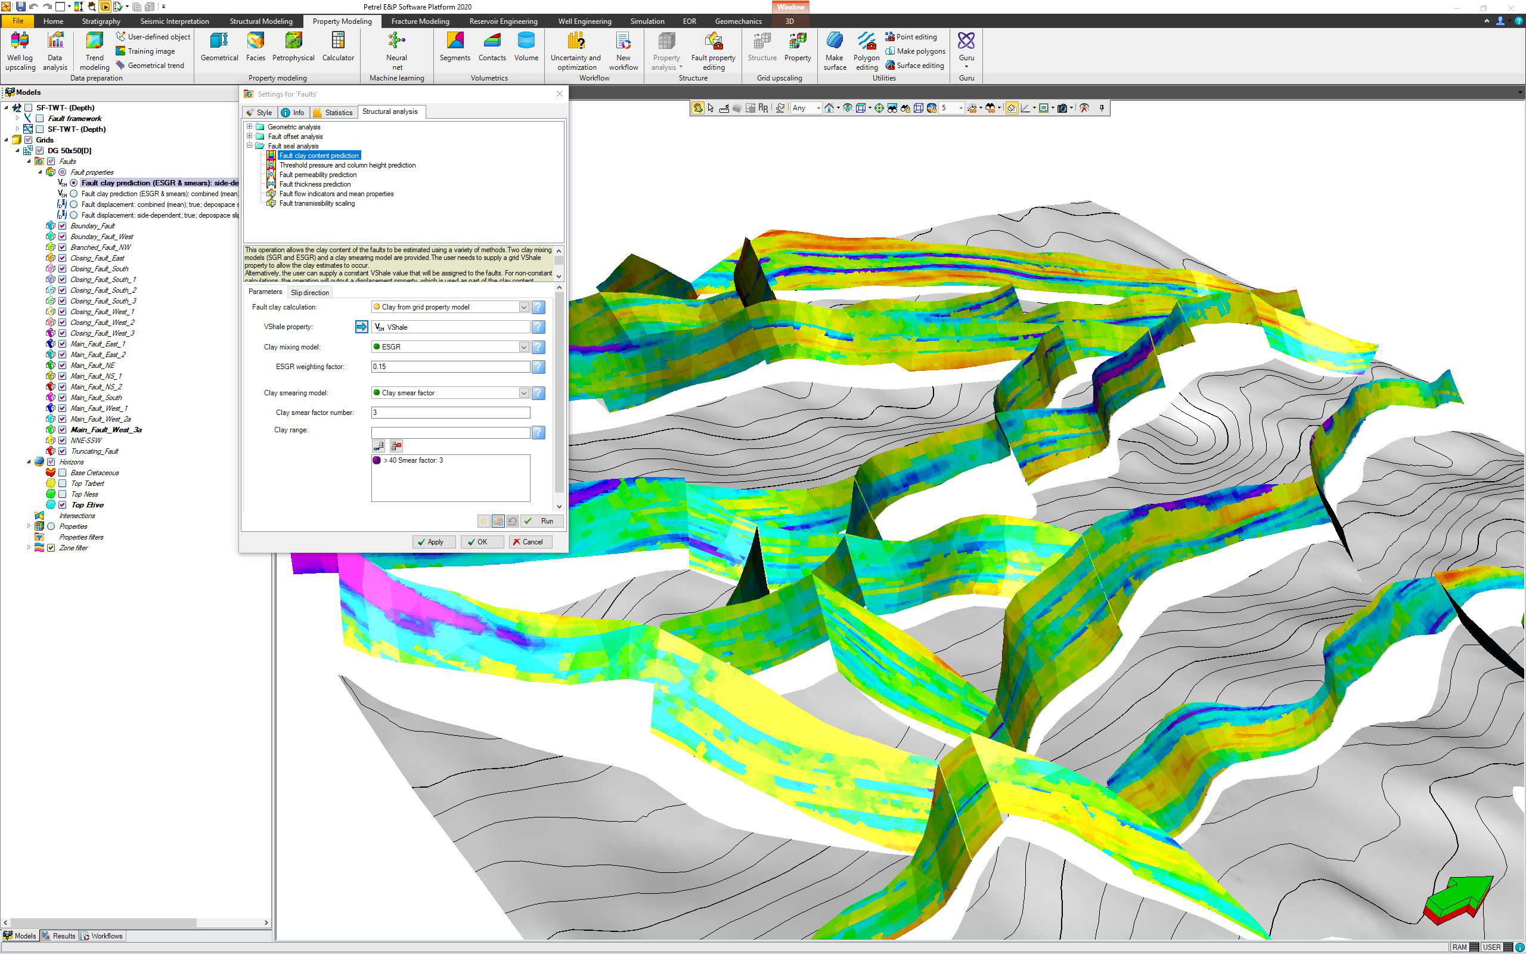This screenshot has height=954, width=1526.
Task: Open Petrophysical modeling
Action: [293, 47]
